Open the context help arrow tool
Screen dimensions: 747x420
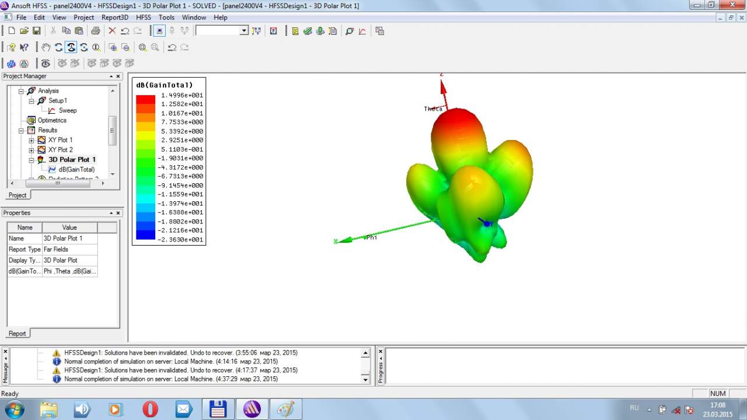pos(24,47)
